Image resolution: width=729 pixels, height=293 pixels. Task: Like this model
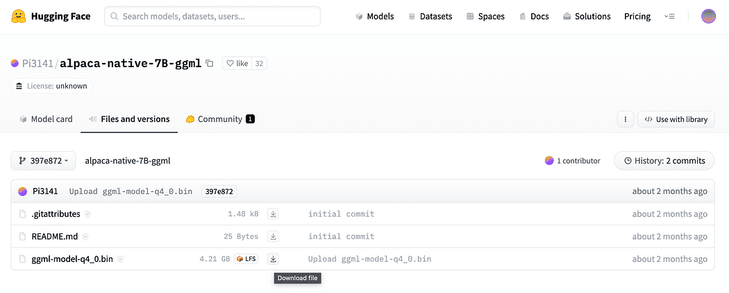pyautogui.click(x=237, y=63)
